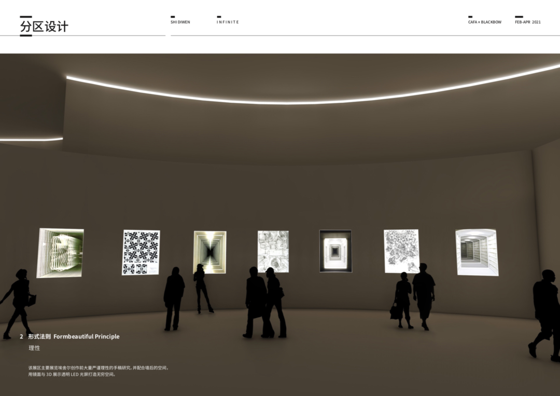Click the "INFINITE" header label

[228, 22]
